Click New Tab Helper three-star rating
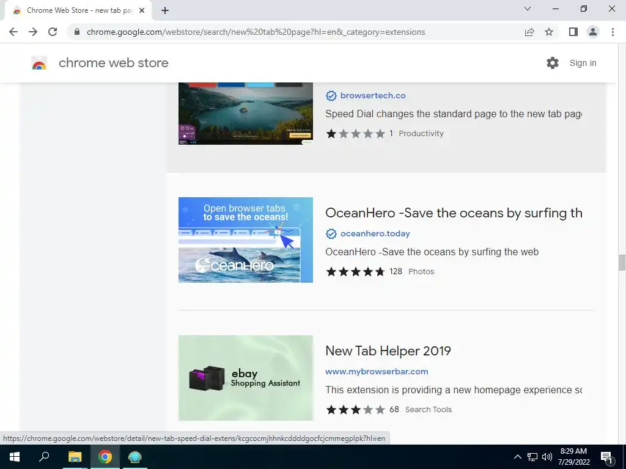 355,410
